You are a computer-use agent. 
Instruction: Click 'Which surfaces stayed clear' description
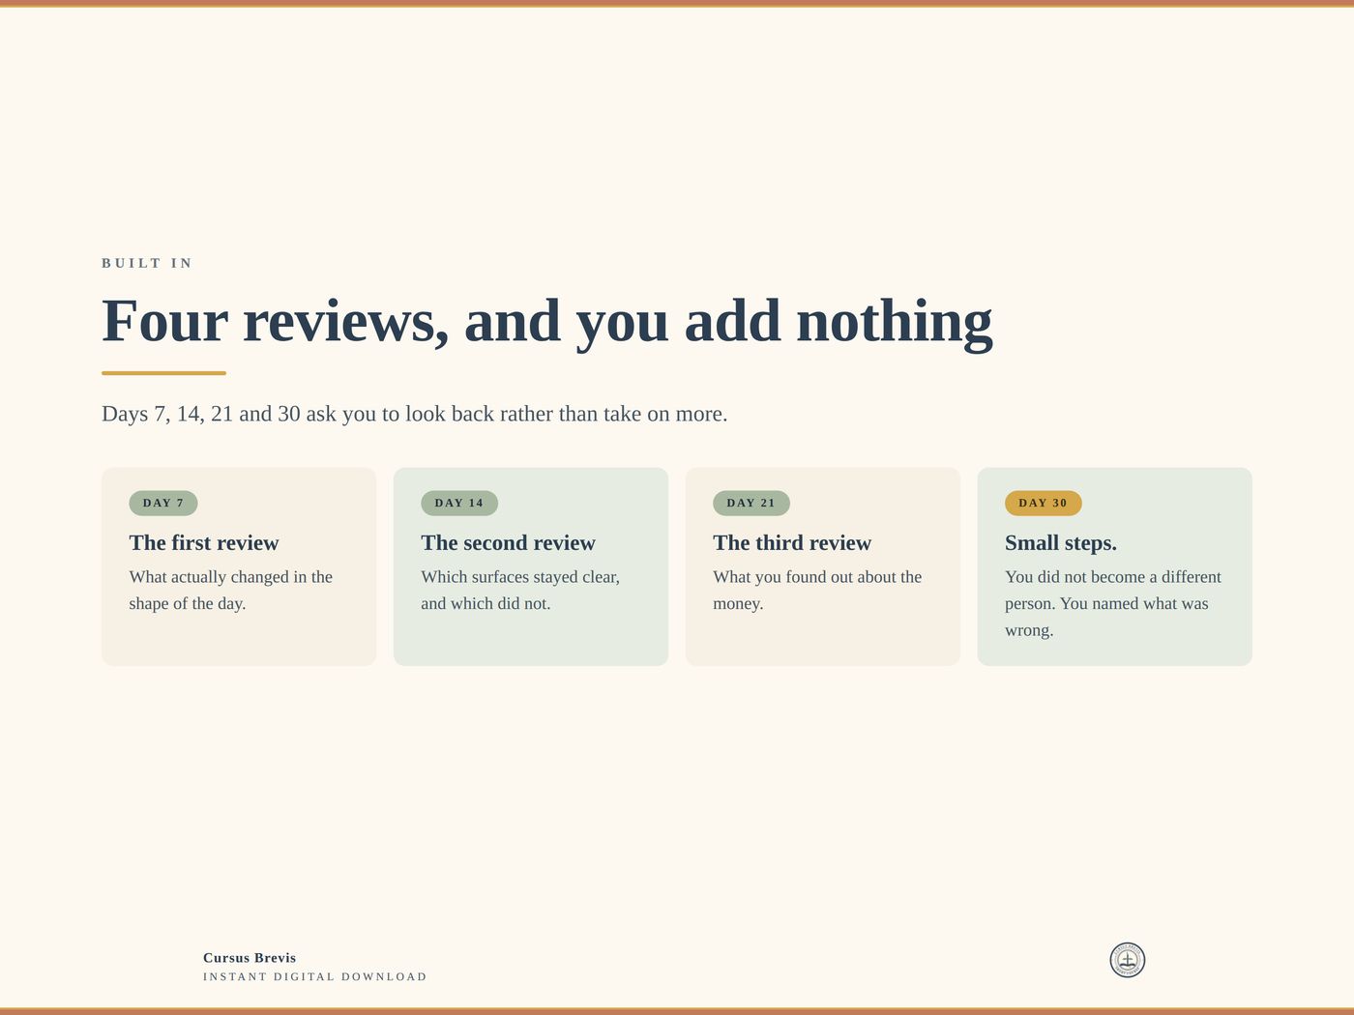520,590
